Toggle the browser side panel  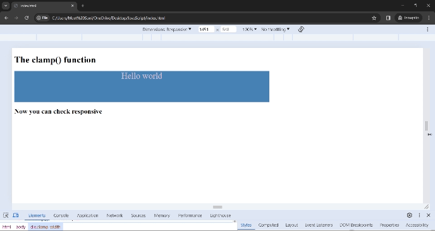(388, 18)
